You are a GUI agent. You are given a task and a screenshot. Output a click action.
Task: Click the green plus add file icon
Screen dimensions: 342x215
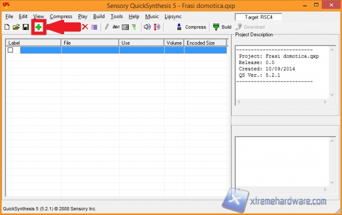[38, 27]
